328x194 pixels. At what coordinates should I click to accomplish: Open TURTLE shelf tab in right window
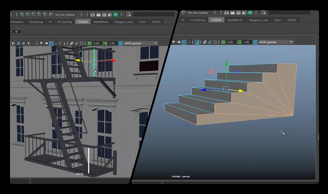[x=292, y=20]
